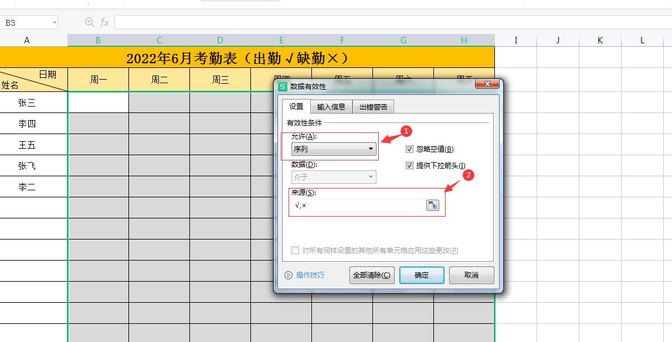
Task: Select column F header
Action: pos(342,40)
